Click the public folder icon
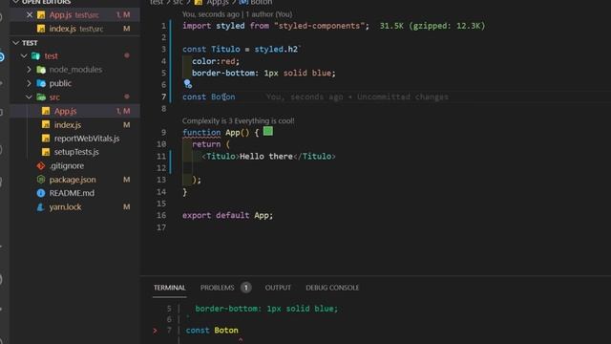 point(41,83)
